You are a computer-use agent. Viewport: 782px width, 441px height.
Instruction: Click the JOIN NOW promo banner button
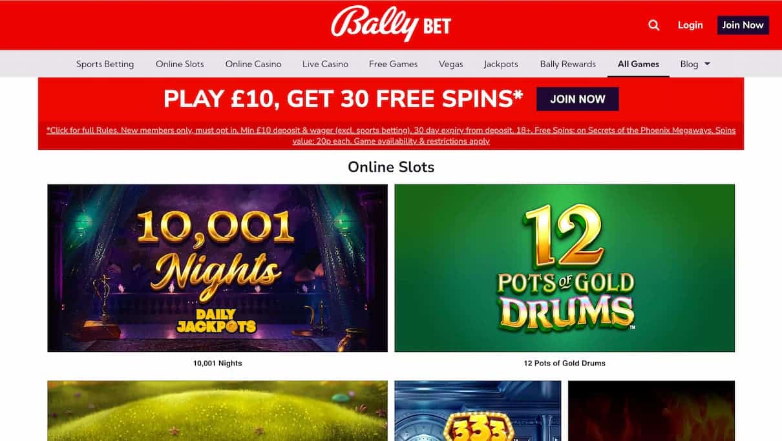pyautogui.click(x=578, y=99)
